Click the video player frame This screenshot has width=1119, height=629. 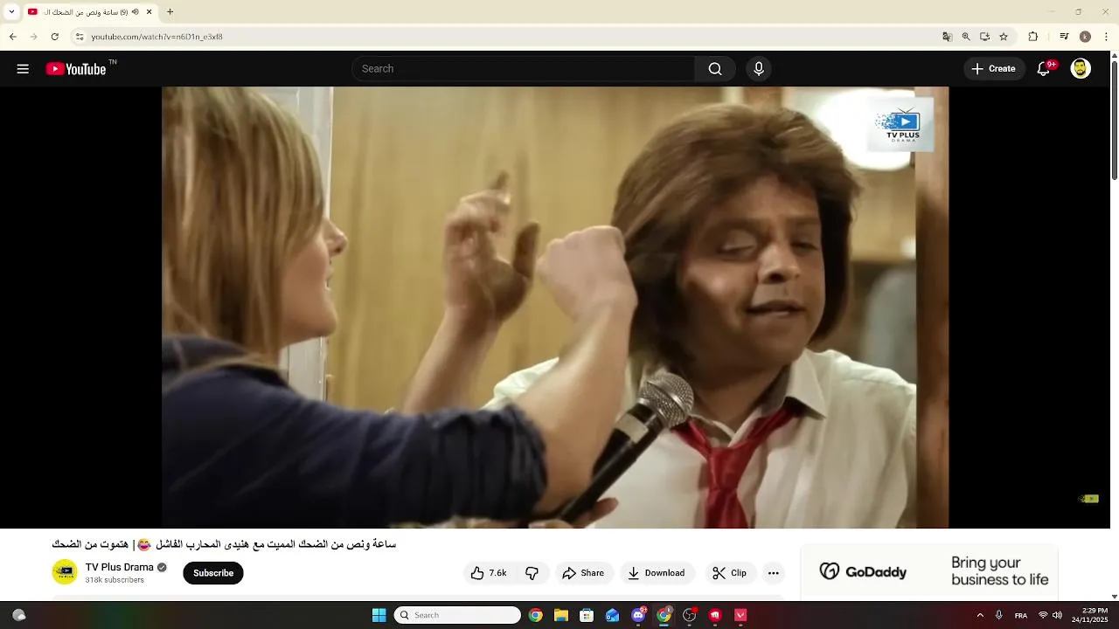[555, 308]
